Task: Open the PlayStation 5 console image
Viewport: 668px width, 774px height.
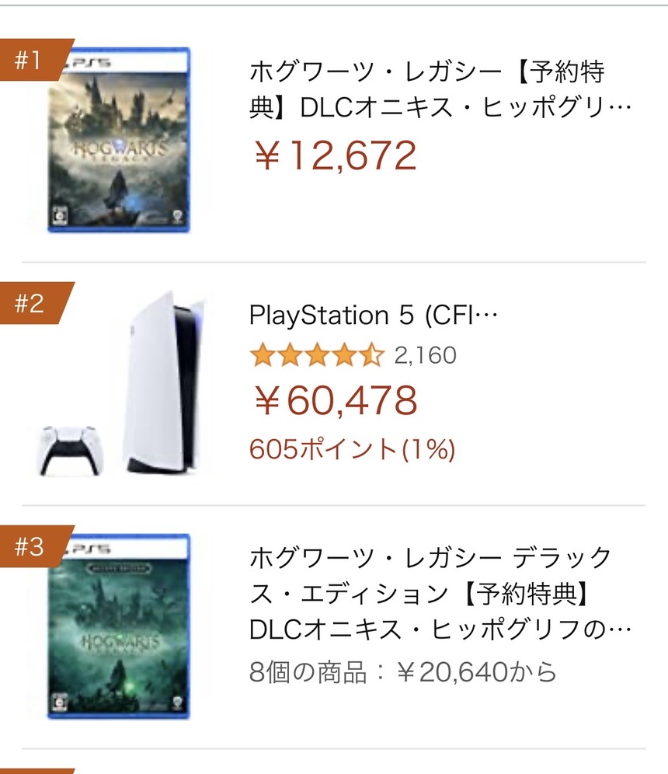Action: click(x=162, y=385)
